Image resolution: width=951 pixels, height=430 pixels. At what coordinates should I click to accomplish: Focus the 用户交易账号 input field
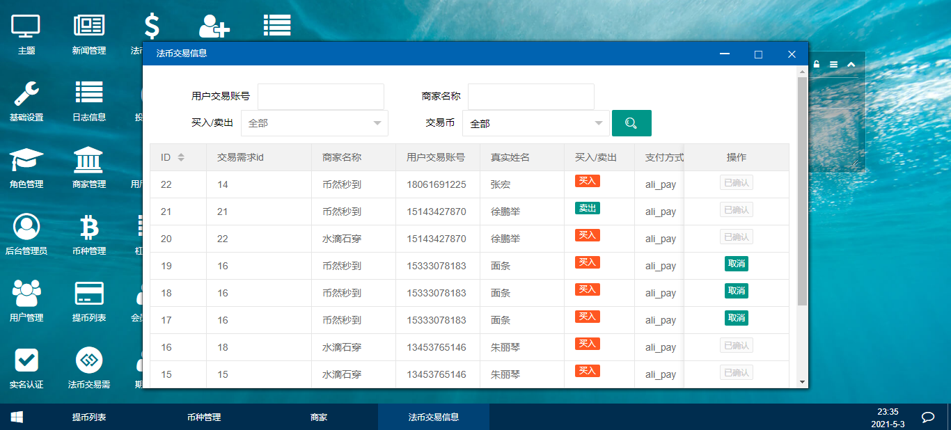click(321, 97)
